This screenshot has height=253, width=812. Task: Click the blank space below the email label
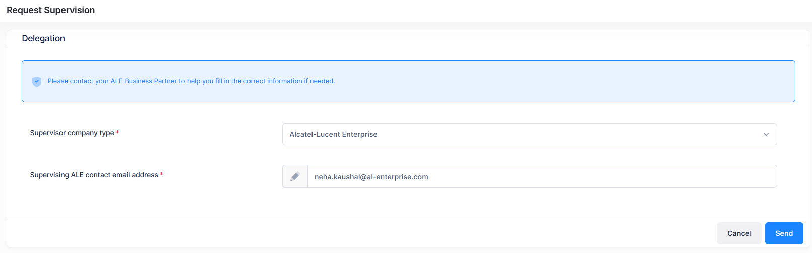click(96, 199)
